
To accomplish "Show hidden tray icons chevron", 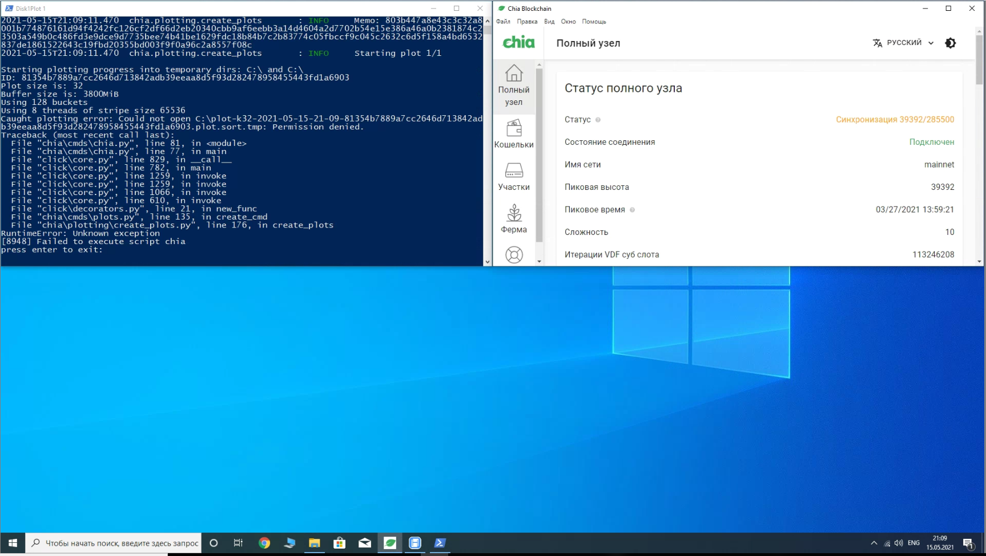I will (x=874, y=543).
